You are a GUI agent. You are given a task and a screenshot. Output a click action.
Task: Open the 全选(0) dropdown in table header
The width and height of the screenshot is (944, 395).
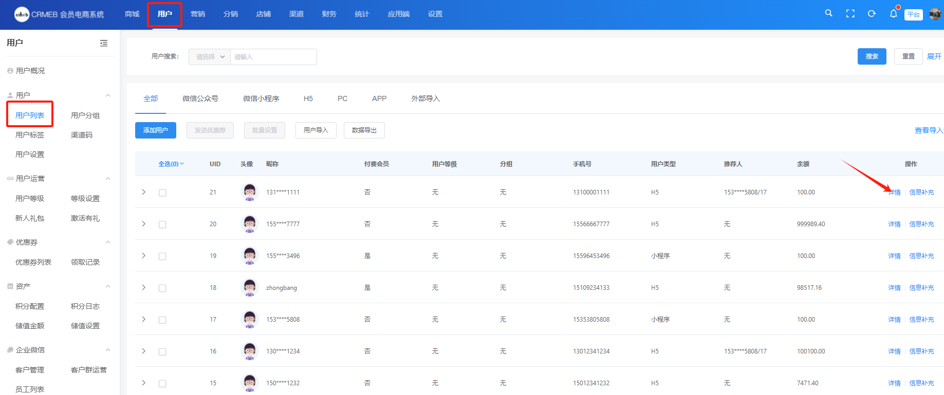click(x=171, y=164)
